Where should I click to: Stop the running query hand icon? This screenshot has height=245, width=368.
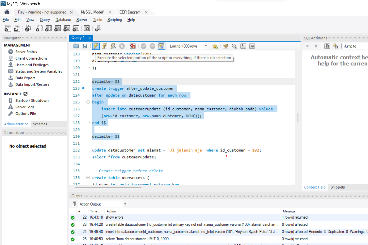tap(122, 46)
